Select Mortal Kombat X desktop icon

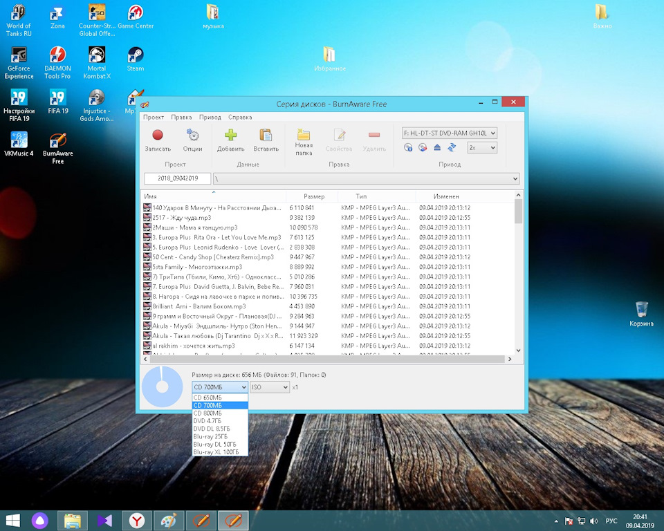(97, 63)
